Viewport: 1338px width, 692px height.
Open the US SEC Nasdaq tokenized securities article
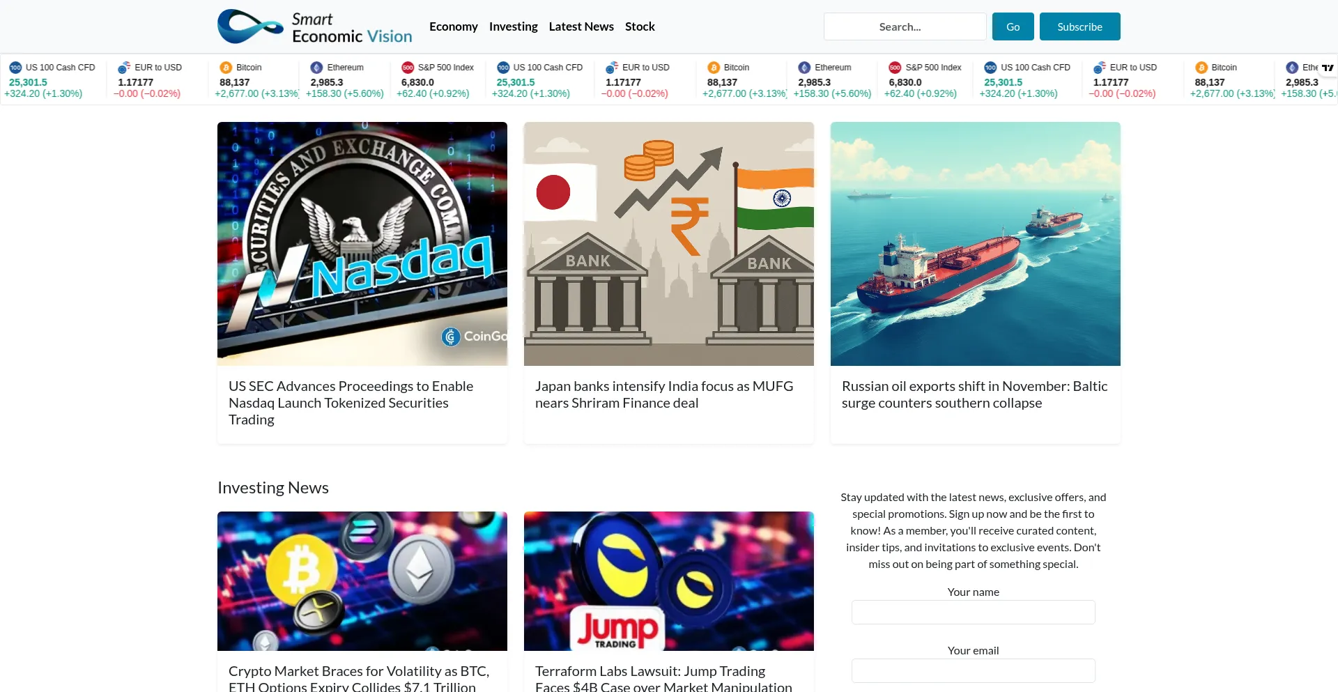[x=351, y=402]
